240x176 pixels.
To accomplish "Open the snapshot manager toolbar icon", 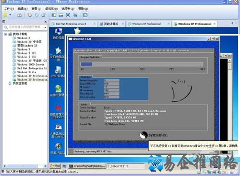I will (x=44, y=15).
